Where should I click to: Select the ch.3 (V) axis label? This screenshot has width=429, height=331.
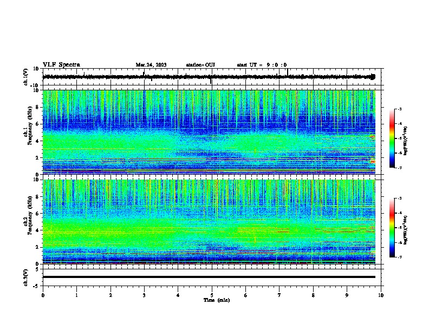point(26,277)
